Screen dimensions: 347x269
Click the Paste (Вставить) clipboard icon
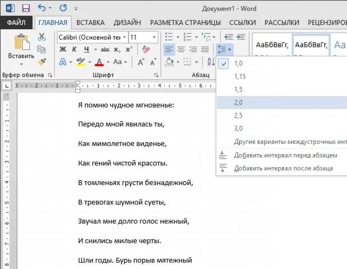coord(21,42)
